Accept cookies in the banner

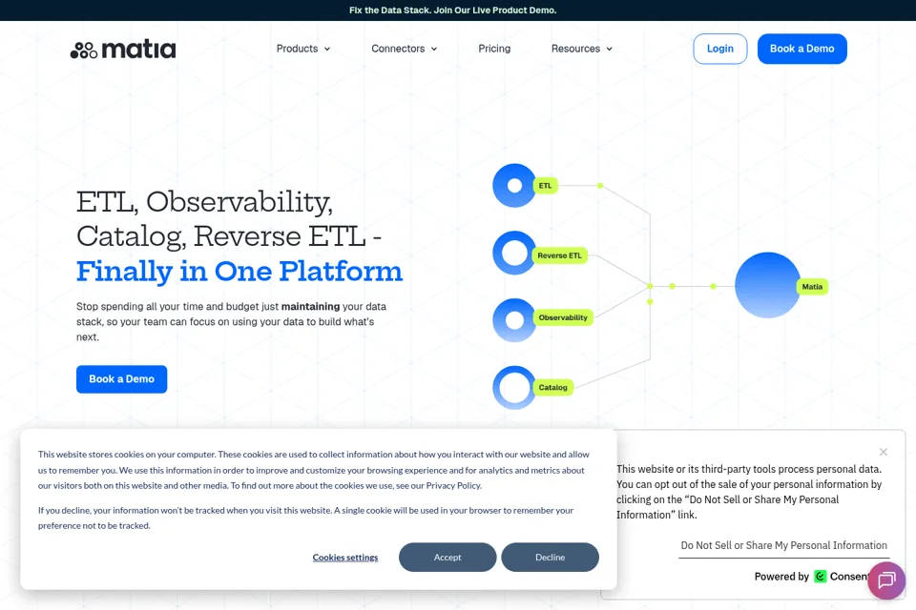click(x=448, y=558)
